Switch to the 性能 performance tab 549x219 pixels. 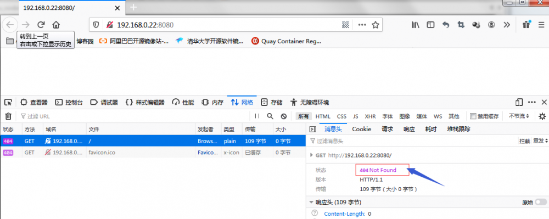click(x=183, y=103)
